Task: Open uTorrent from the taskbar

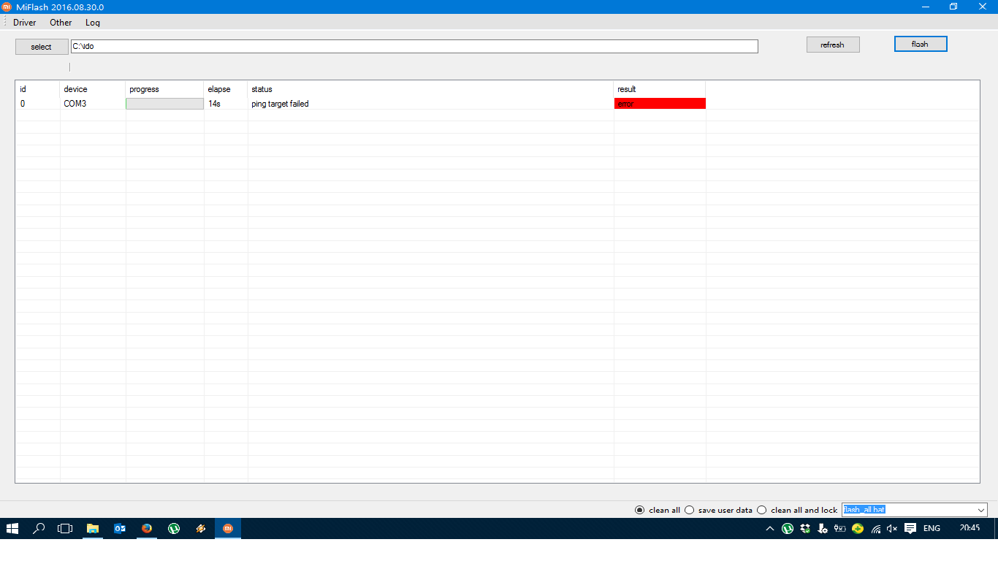Action: (174, 528)
